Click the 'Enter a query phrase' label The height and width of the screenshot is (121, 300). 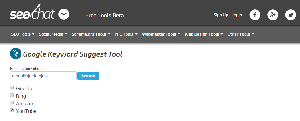point(27,69)
